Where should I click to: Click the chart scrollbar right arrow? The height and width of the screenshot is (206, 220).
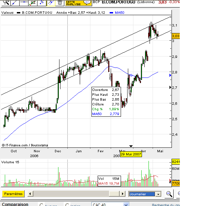122,194
